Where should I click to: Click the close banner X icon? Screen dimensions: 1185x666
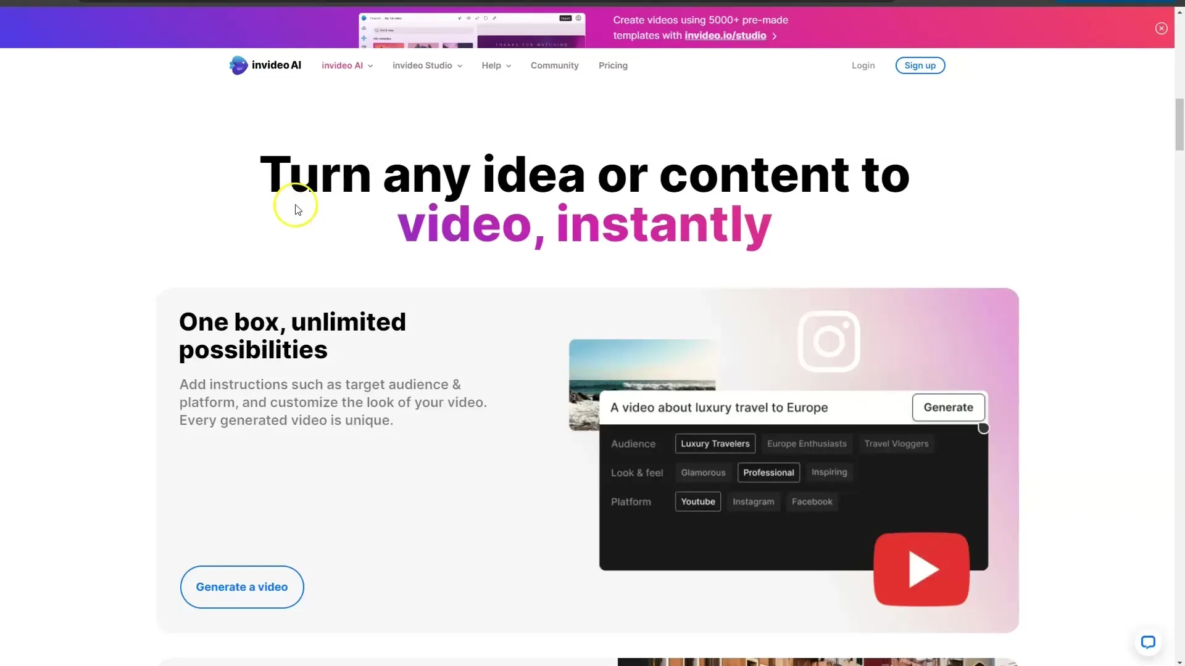(x=1162, y=28)
